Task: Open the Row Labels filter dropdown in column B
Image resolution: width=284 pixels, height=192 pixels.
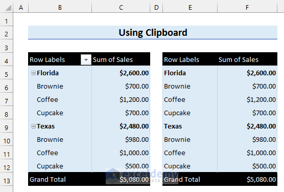Action: (86, 59)
